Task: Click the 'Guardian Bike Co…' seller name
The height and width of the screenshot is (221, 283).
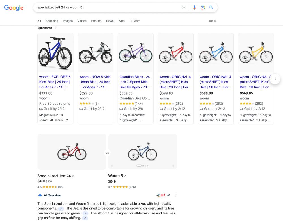Action: tap(135, 98)
